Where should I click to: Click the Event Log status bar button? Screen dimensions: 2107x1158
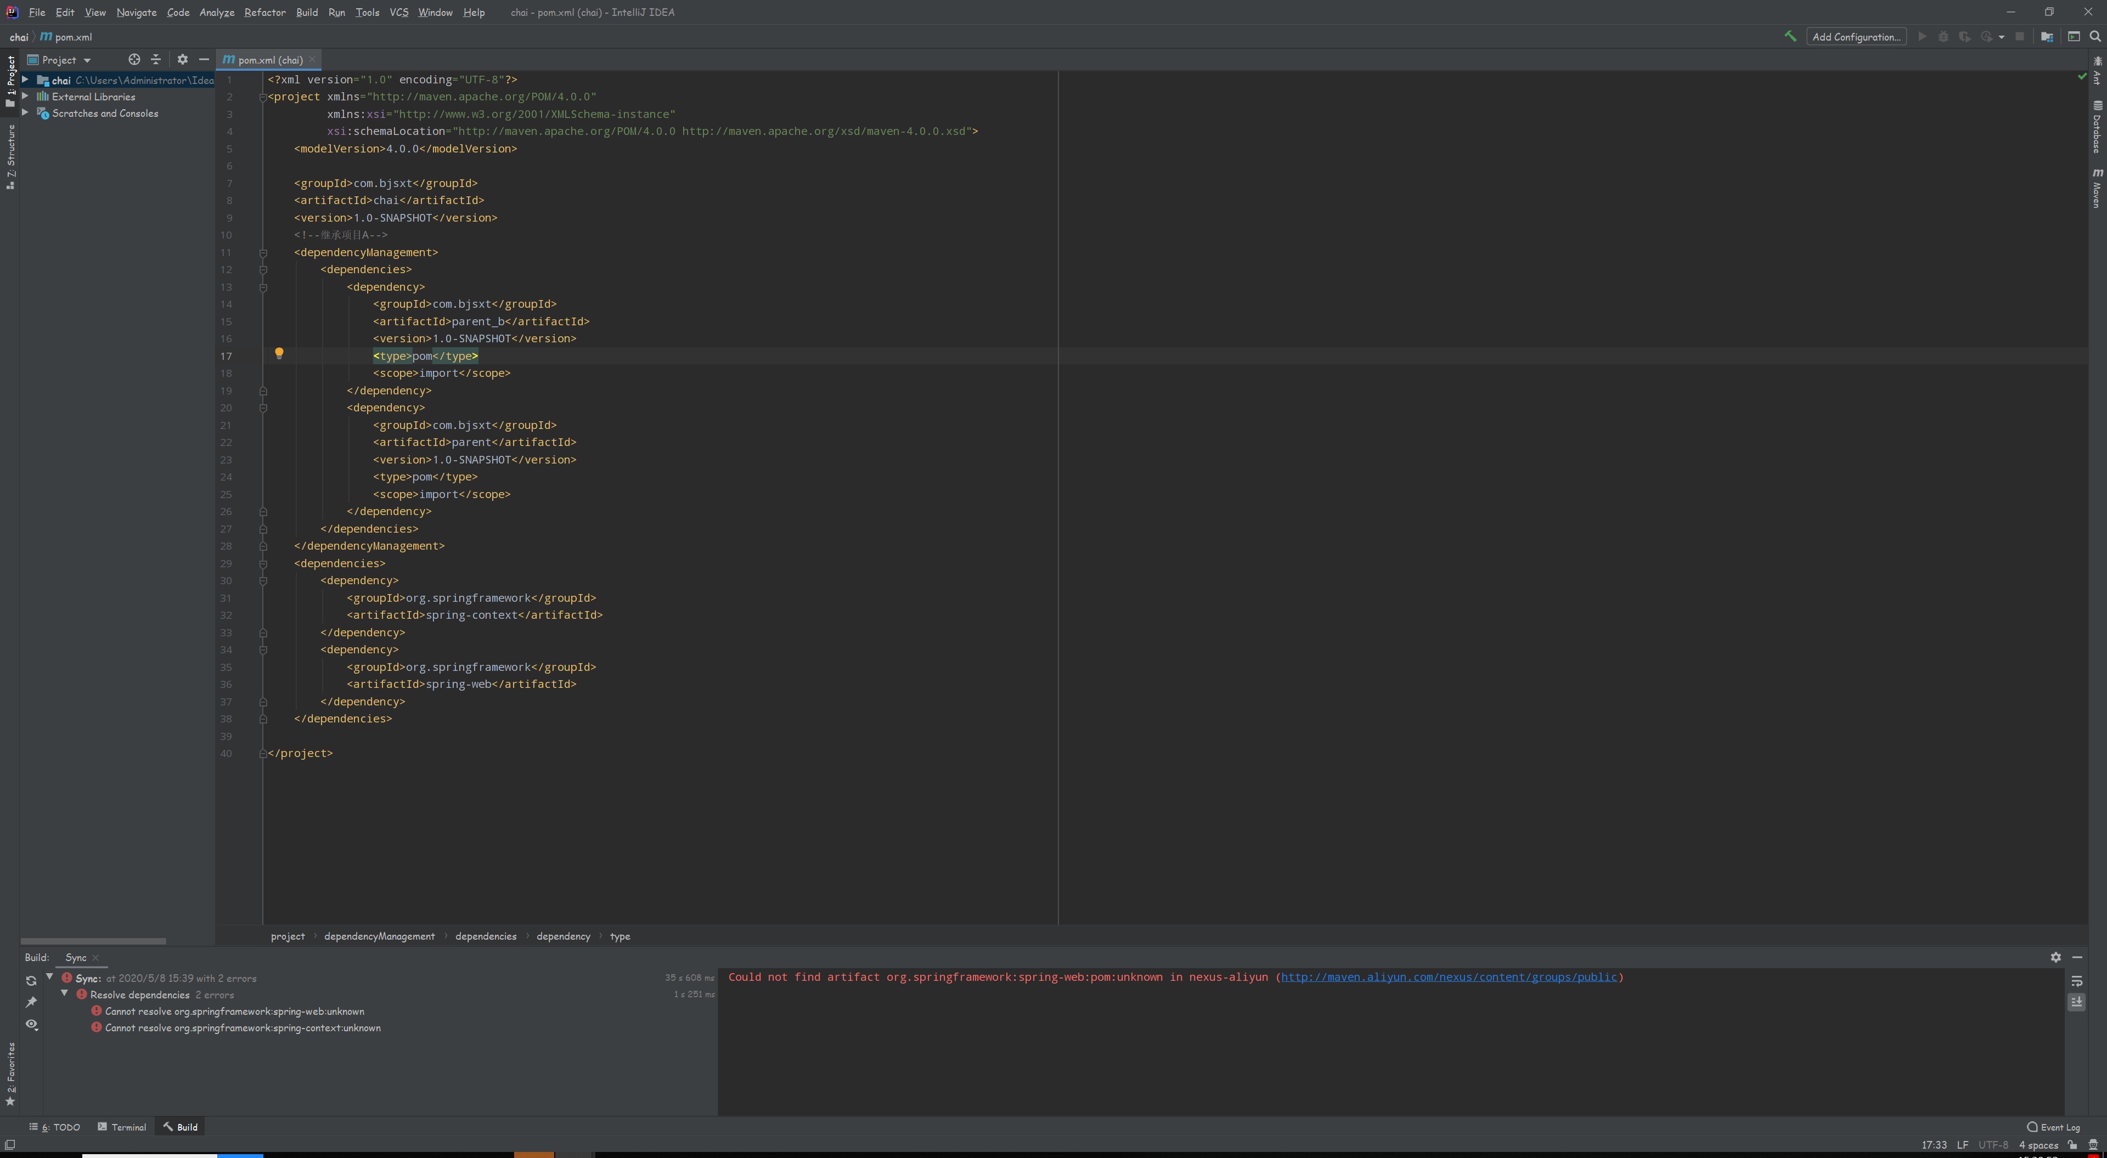[2053, 1127]
